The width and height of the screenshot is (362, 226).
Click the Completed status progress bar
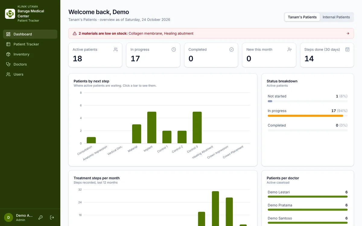308,130
